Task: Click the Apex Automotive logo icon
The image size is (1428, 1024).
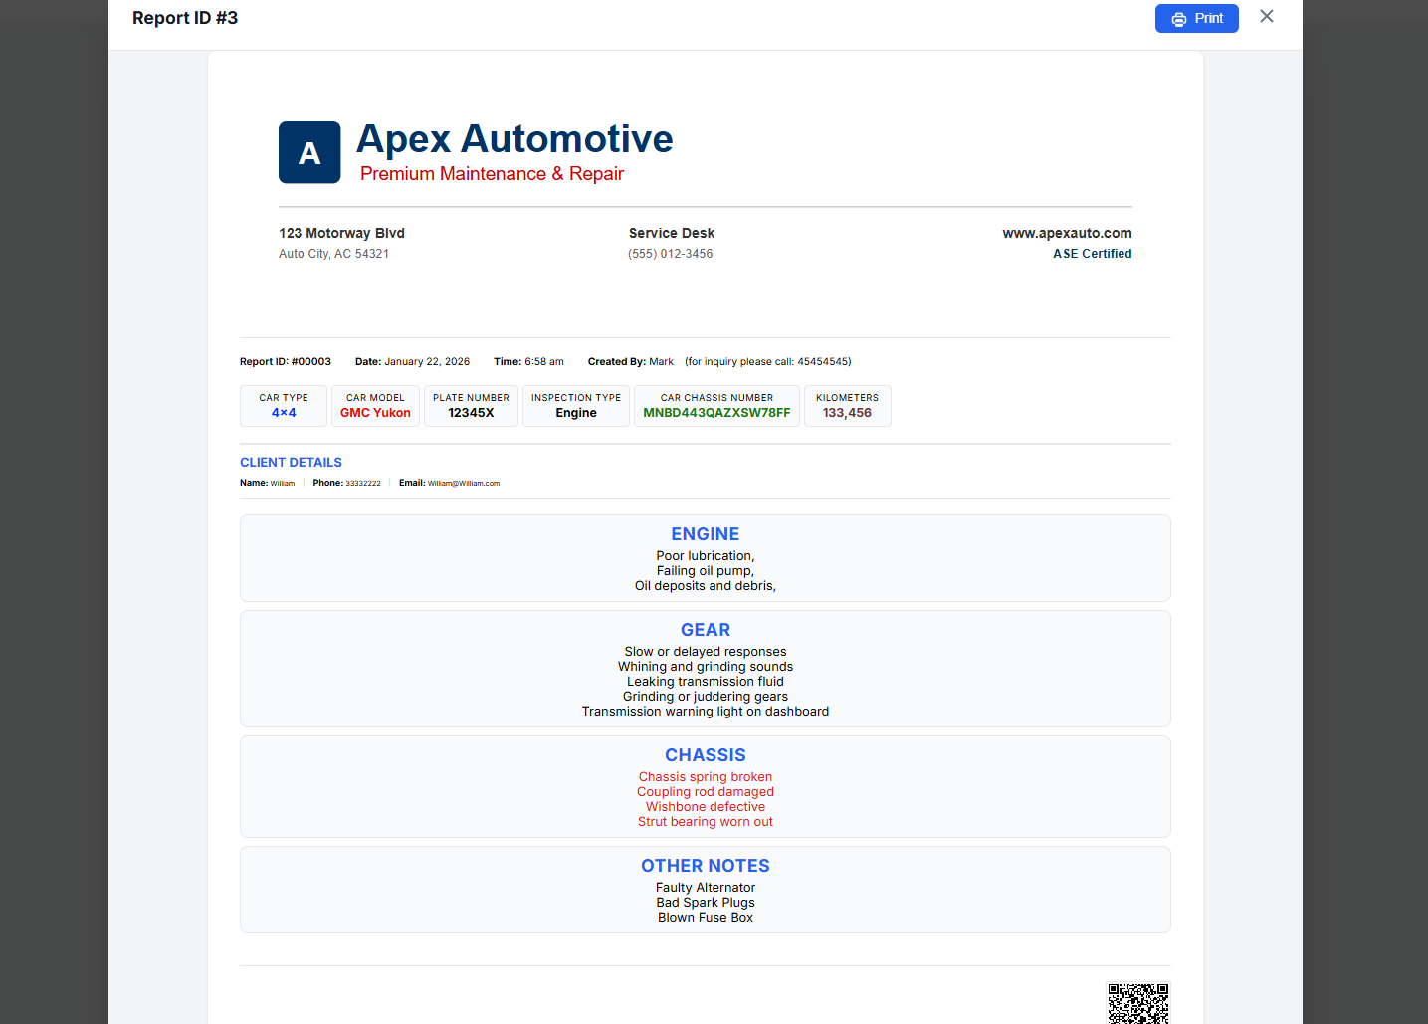Action: coord(309,152)
